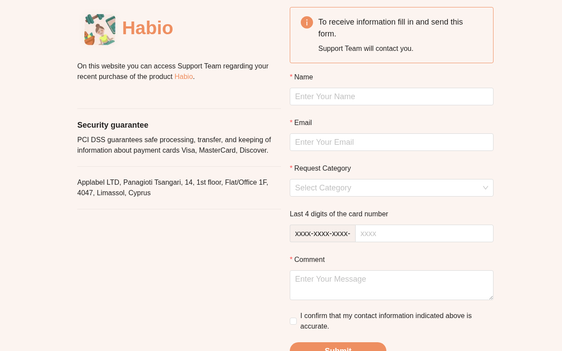The width and height of the screenshot is (562, 351).
Task: Open the Select Category dropdown
Action: click(386, 188)
